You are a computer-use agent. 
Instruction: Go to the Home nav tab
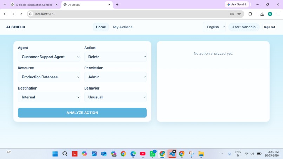pos(101,27)
